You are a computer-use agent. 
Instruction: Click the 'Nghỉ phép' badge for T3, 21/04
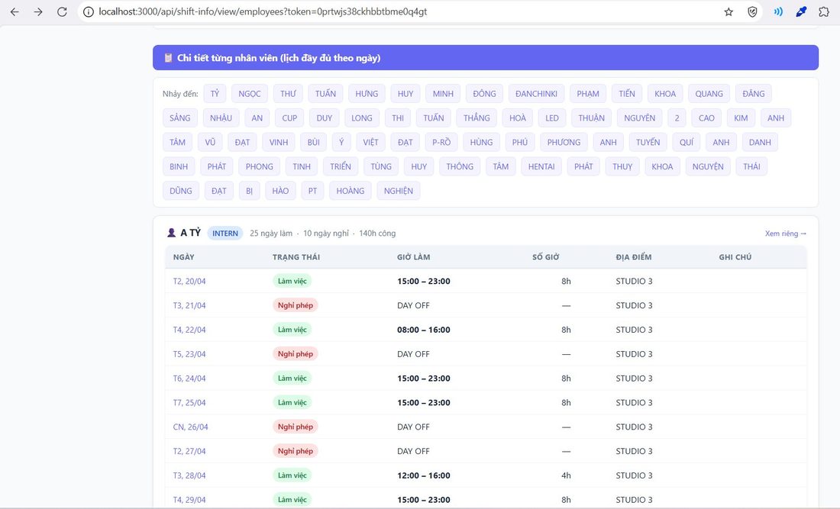296,305
